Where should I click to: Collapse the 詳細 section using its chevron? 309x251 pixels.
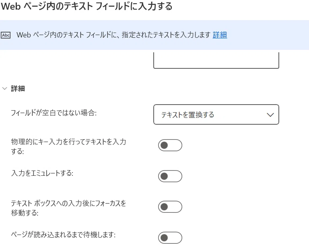click(5, 88)
